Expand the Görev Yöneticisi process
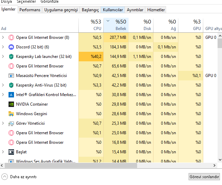This screenshot has width=222, height=185. (x=3, y=123)
